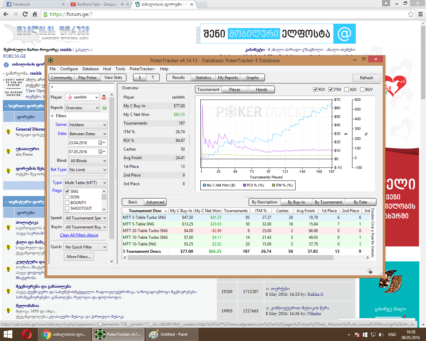This screenshot has width=426, height=341.
Task: Open the Database menu
Action: coord(91,69)
